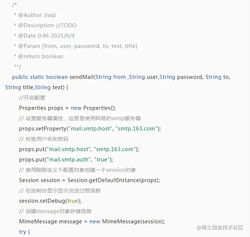This screenshot has height=237, width=250.
Task: Click the @Param parameter list comment
Action: point(76,46)
